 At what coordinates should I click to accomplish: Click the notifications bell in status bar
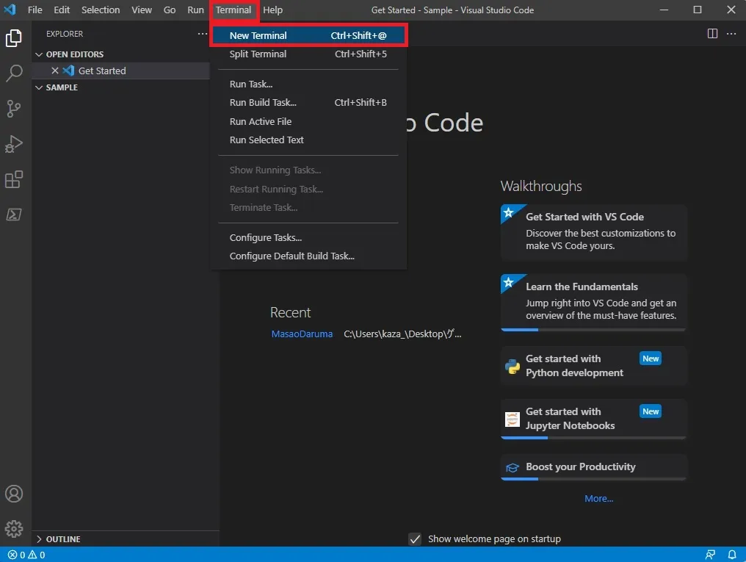pyautogui.click(x=731, y=555)
